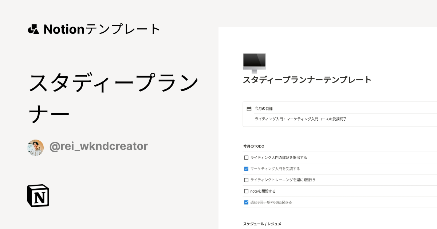
Task: Click the ライティング入門・マーケティング入門コース goal text
Action: click(x=300, y=119)
